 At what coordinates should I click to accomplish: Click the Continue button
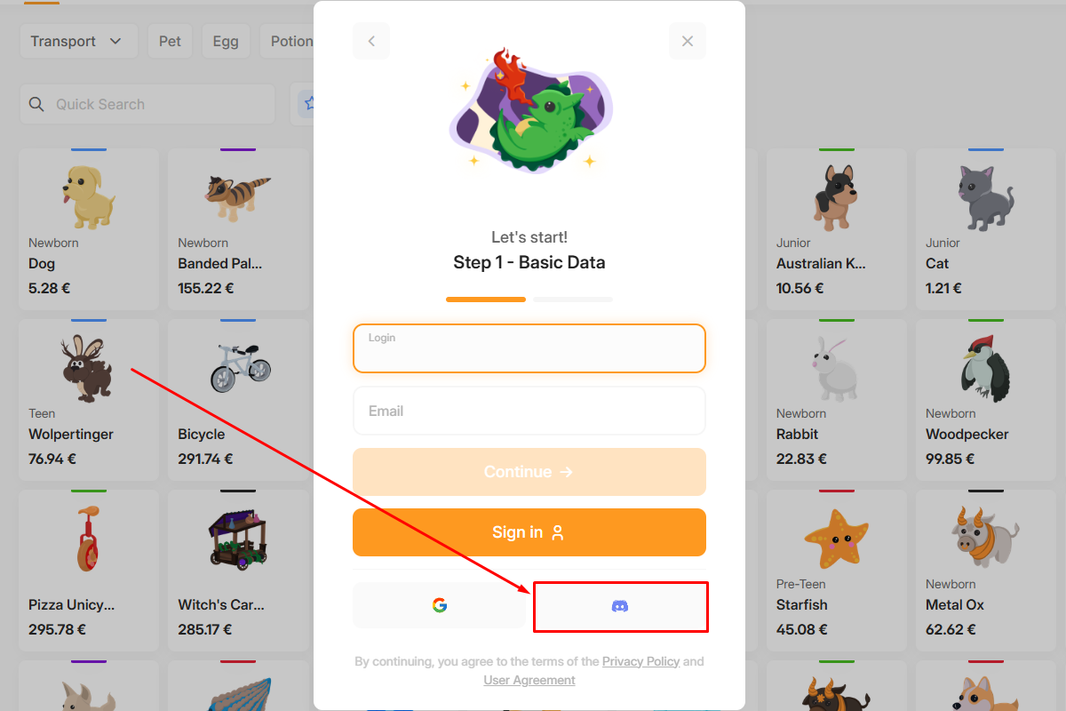tap(529, 472)
